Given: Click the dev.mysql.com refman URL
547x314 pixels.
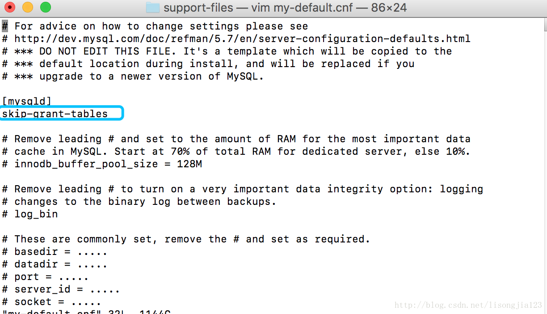Looking at the screenshot, I should click(242, 39).
